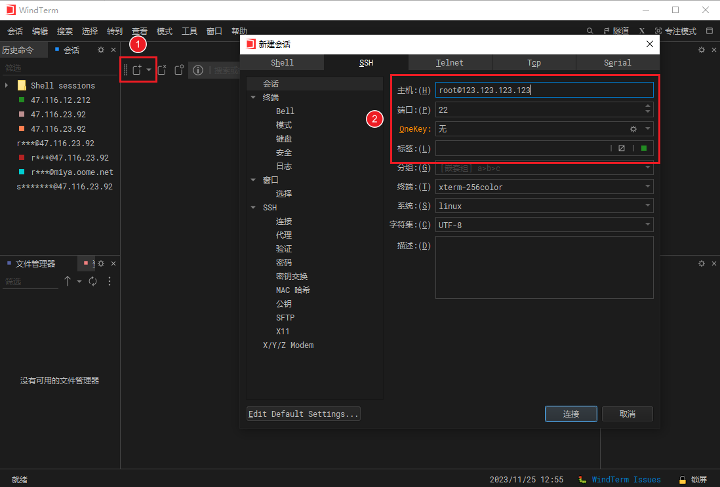The height and width of the screenshot is (487, 720).
Task: Click the go-up arrow in file manager
Action: [67, 281]
